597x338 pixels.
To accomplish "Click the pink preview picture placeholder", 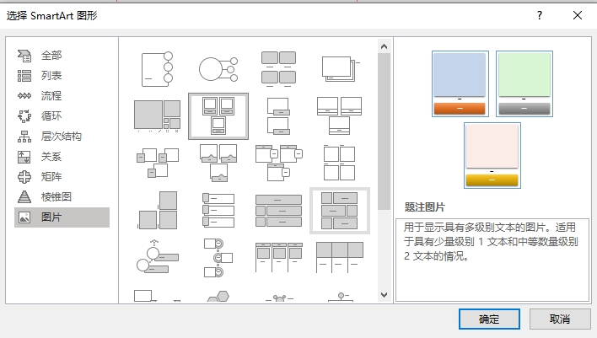I will coord(492,146).
